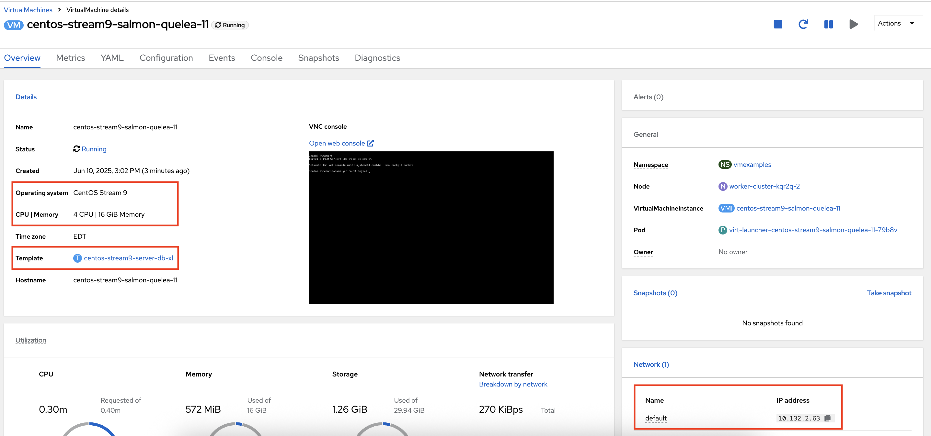Image resolution: width=931 pixels, height=436 pixels.
Task: Click the 572 MiB memory usage value
Action: 203,409
